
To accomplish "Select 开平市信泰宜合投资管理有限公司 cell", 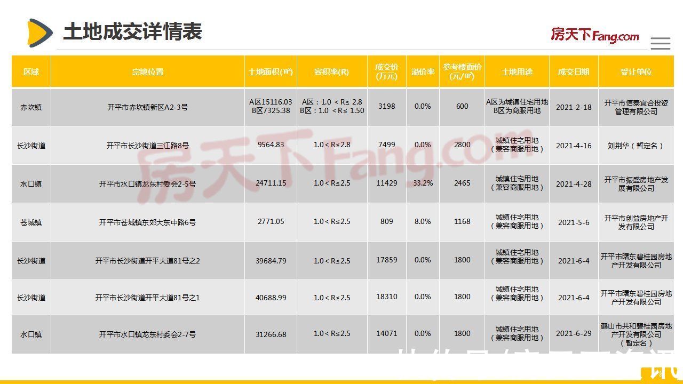I will click(636, 107).
